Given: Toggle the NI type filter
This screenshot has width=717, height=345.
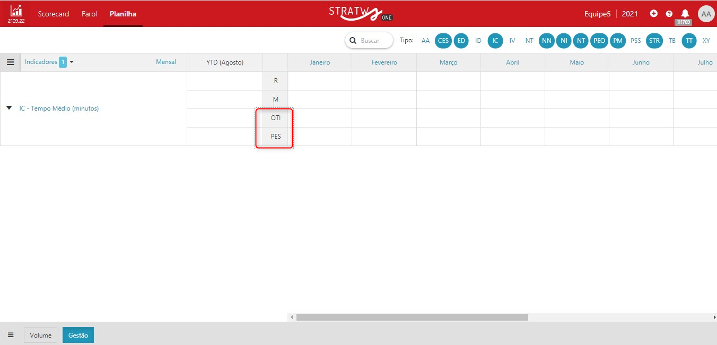Looking at the screenshot, I should point(564,41).
